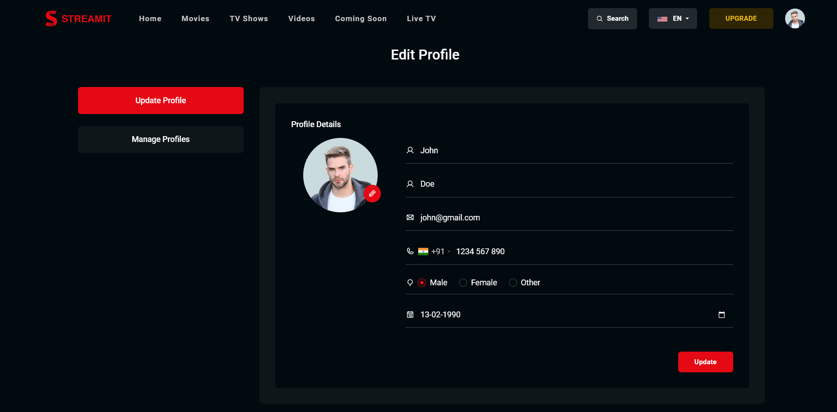The image size is (837, 412).
Task: Open the TV Shows menu item
Action: click(x=249, y=18)
